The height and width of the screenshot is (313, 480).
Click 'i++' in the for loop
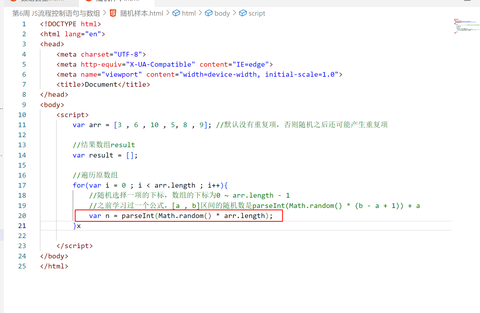click(x=214, y=185)
